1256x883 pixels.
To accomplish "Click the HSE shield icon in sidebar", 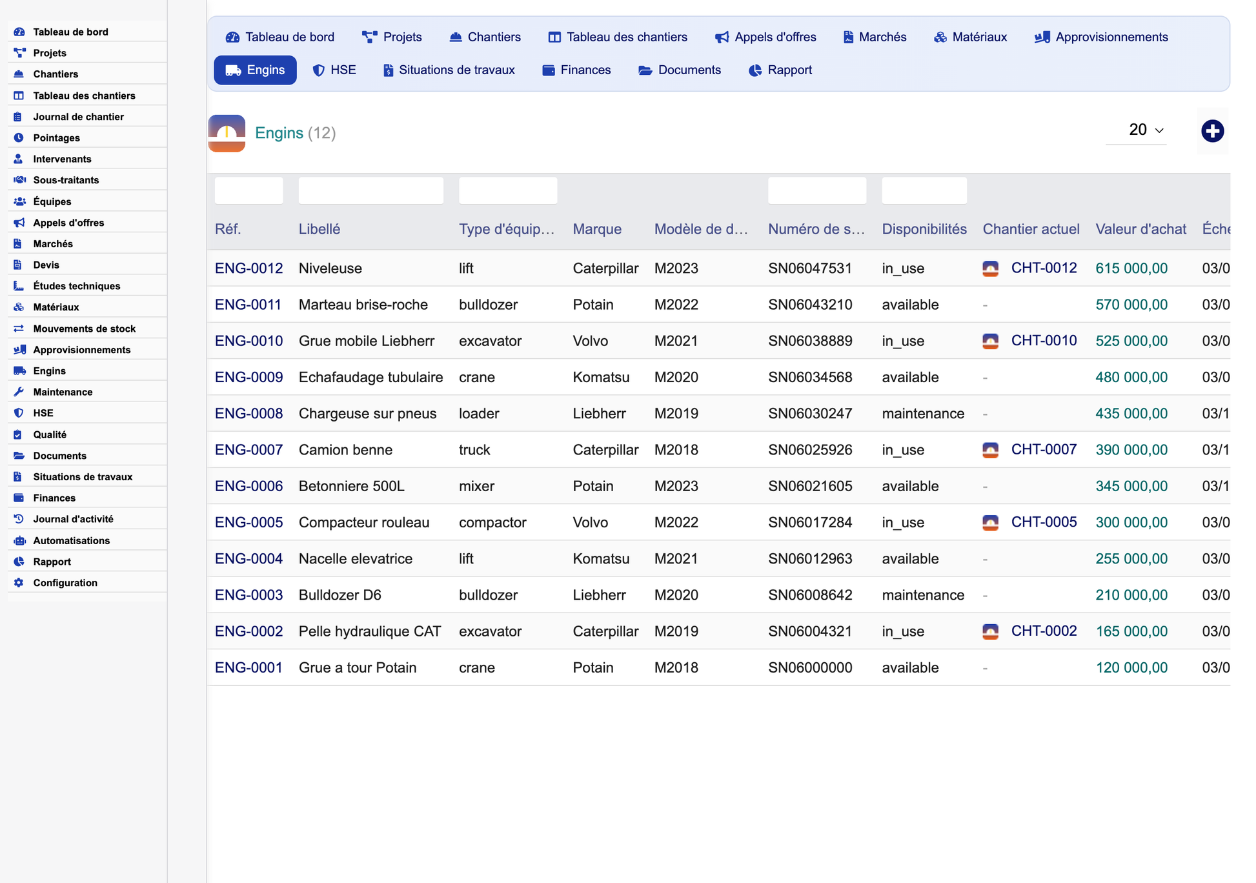I will (x=19, y=413).
